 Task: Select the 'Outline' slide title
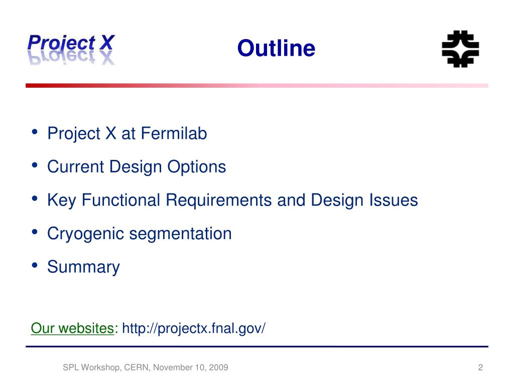276,48
